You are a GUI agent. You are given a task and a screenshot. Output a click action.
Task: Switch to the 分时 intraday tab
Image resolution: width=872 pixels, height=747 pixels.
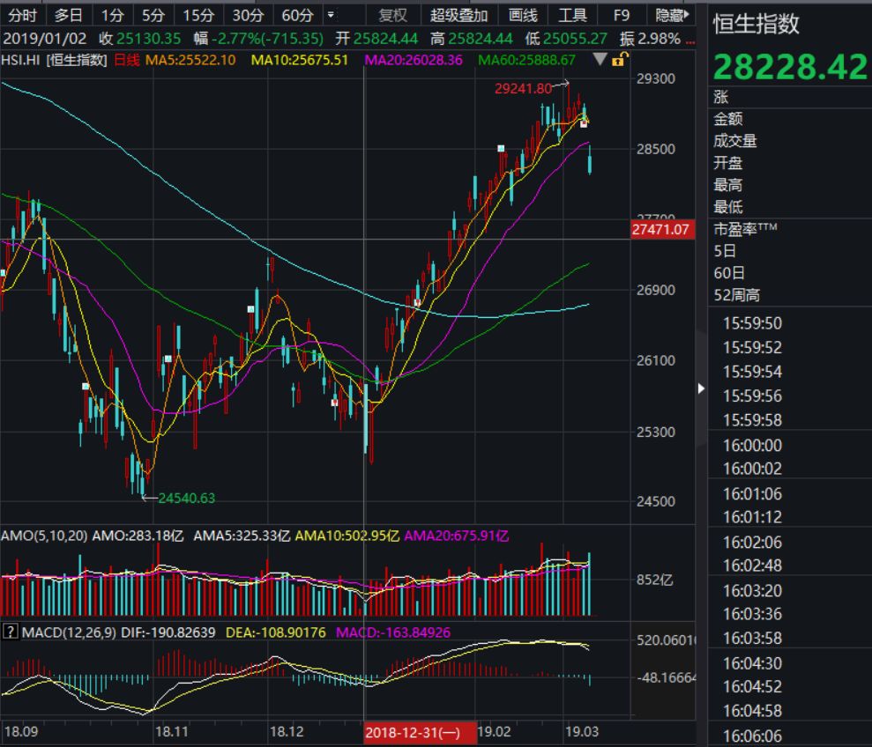pyautogui.click(x=23, y=16)
